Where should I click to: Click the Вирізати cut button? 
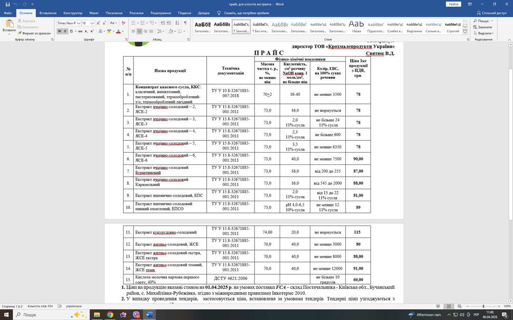click(28, 21)
